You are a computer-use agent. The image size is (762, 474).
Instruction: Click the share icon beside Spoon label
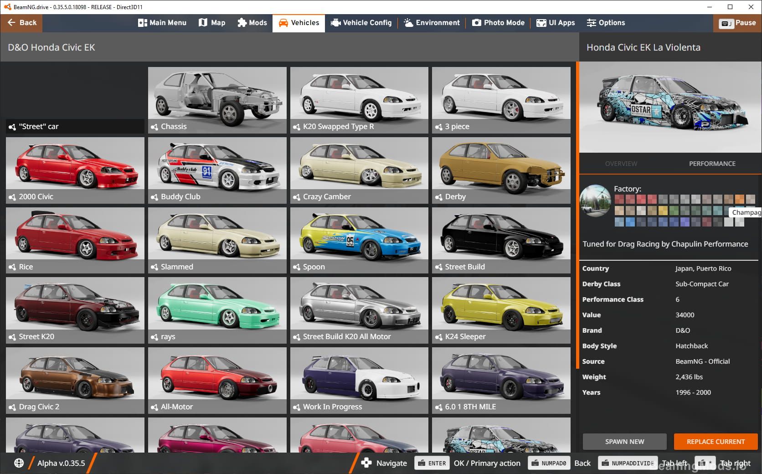click(296, 267)
